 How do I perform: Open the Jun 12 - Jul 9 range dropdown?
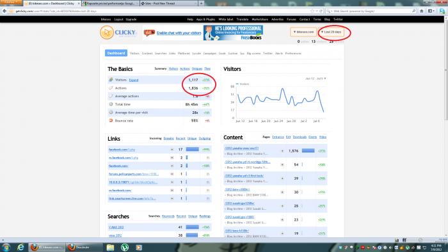(x=316, y=79)
